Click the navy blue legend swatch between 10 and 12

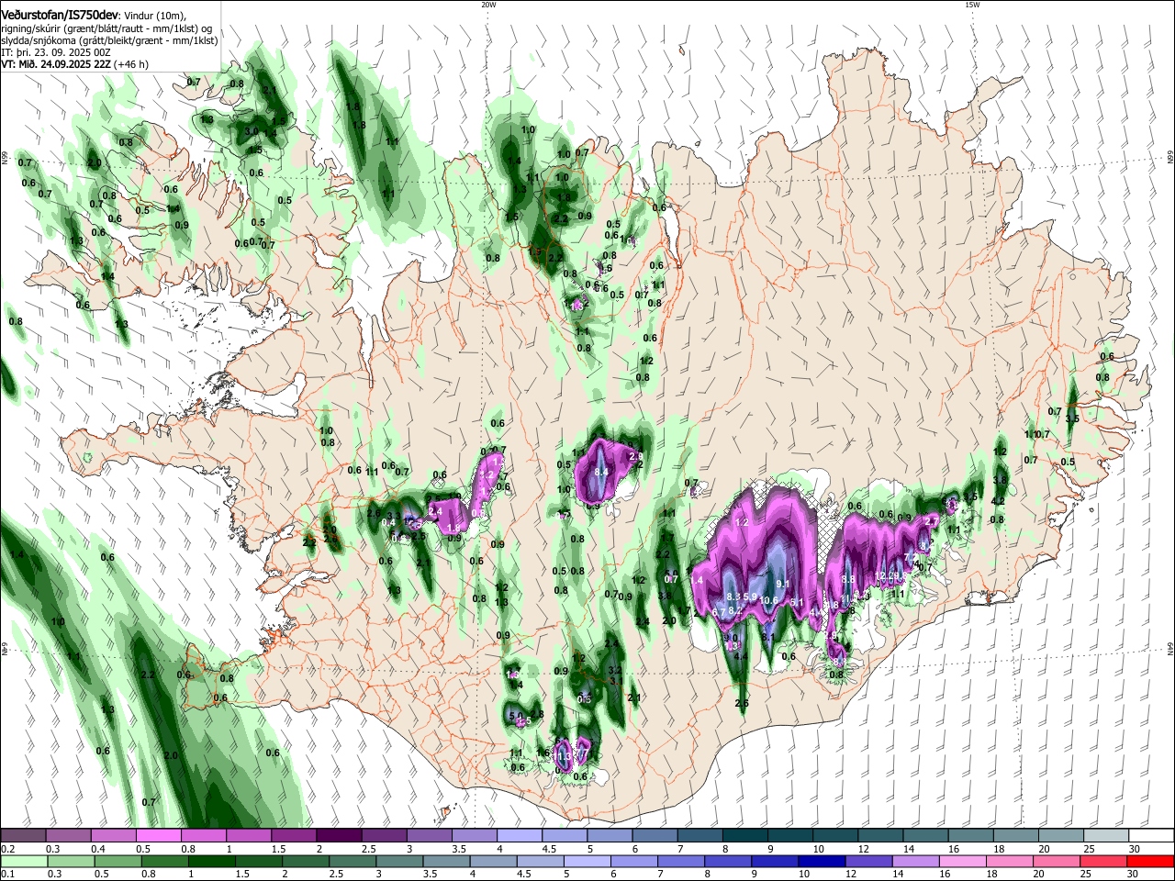[822, 862]
